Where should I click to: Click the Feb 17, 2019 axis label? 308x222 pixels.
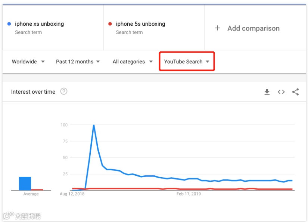(x=189, y=194)
